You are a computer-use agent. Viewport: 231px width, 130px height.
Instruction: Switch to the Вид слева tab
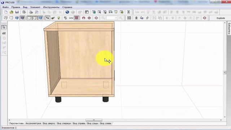106,123
